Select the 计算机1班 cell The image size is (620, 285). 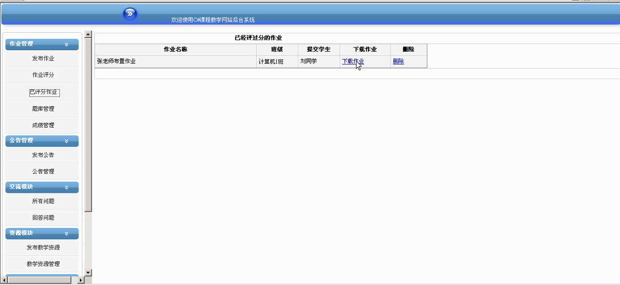pos(277,62)
